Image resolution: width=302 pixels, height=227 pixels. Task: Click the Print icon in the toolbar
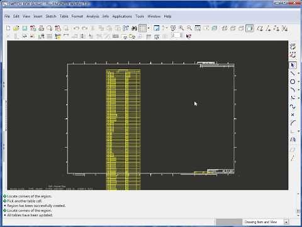42,28
